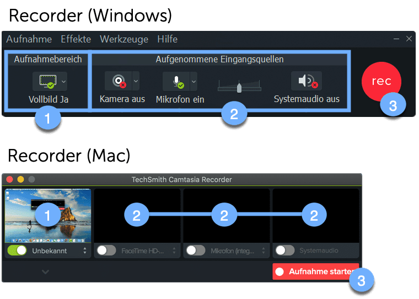Expand the chevron below the Mac screen preview
The image size is (419, 299).
tap(46, 271)
